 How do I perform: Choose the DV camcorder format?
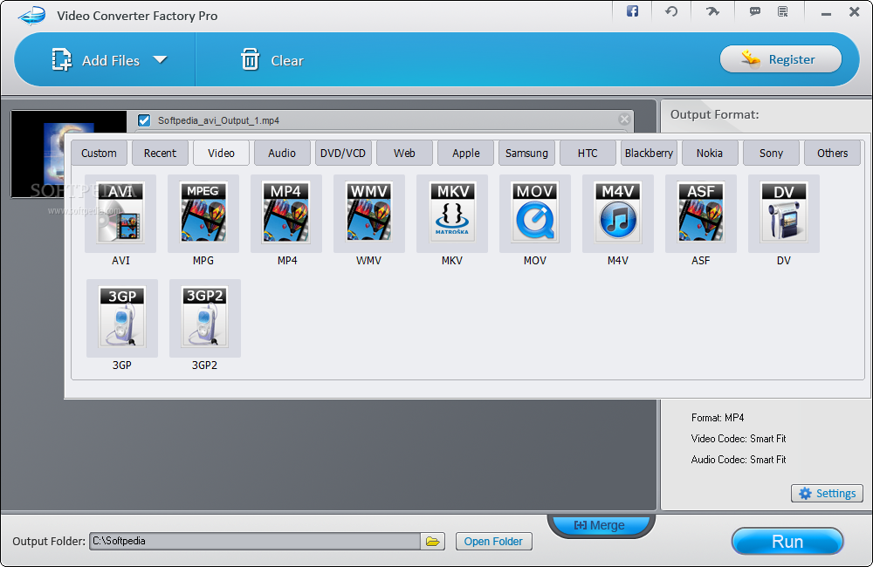point(784,214)
